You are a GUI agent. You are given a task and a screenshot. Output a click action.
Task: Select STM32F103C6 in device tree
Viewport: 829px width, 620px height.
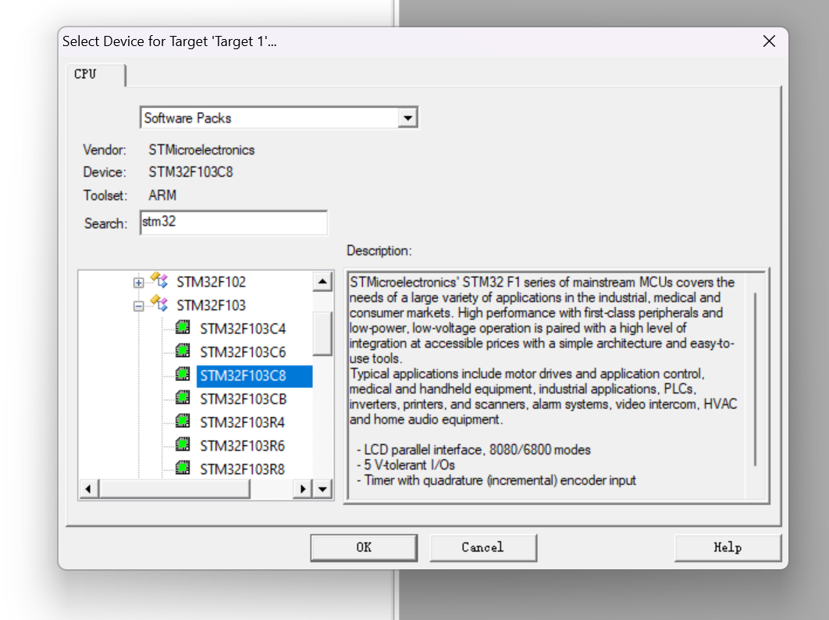(x=243, y=352)
